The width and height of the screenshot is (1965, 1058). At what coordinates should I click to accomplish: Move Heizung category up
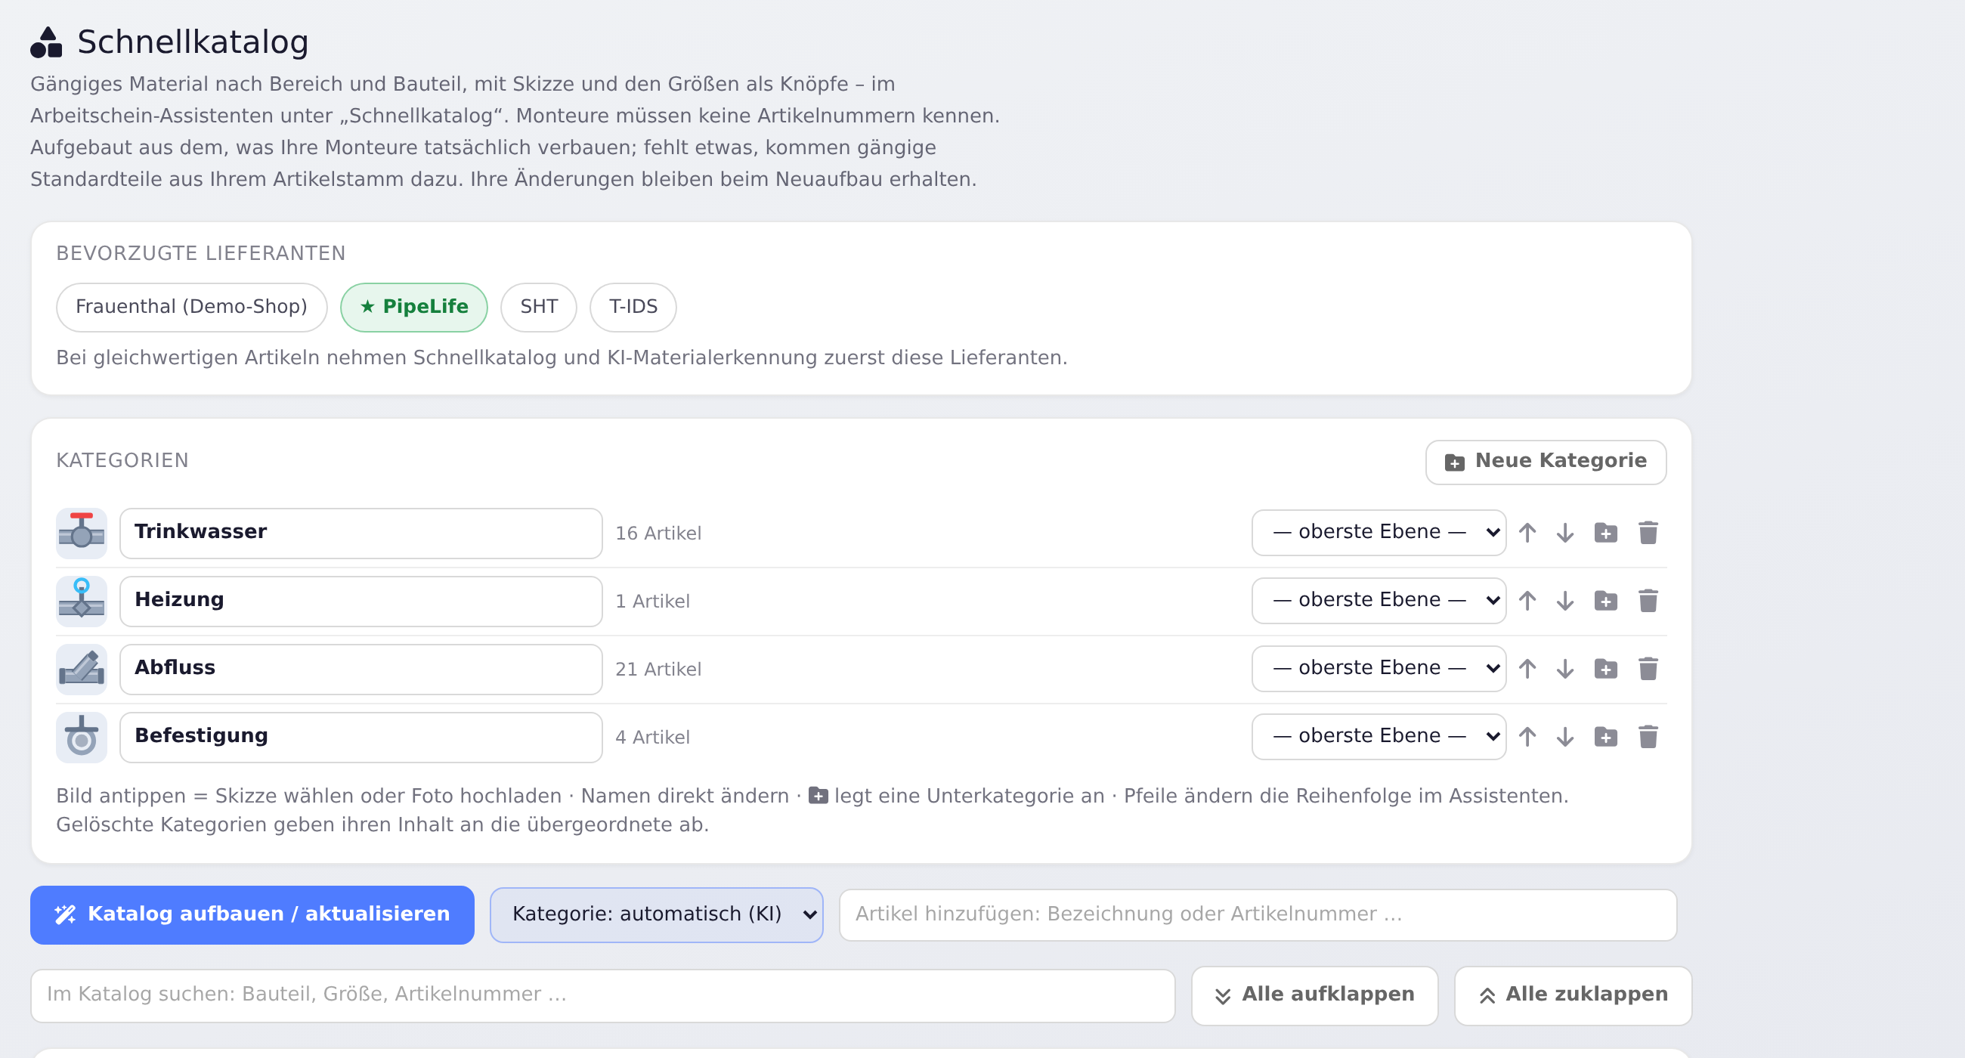(1527, 600)
